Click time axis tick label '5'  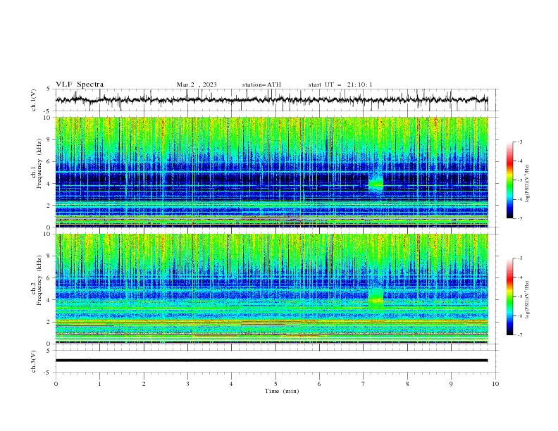pos(275,384)
